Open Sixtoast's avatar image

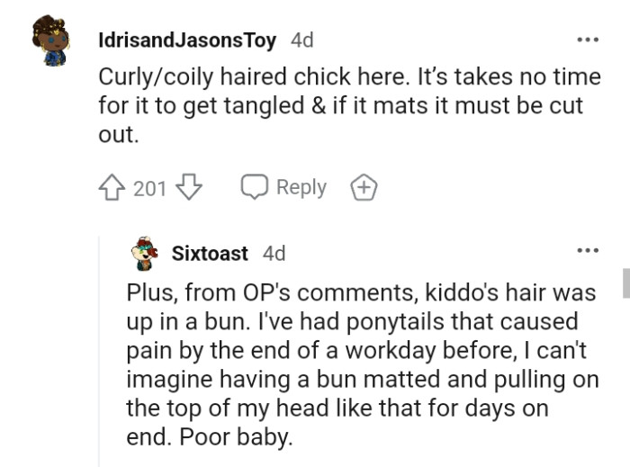tap(146, 253)
